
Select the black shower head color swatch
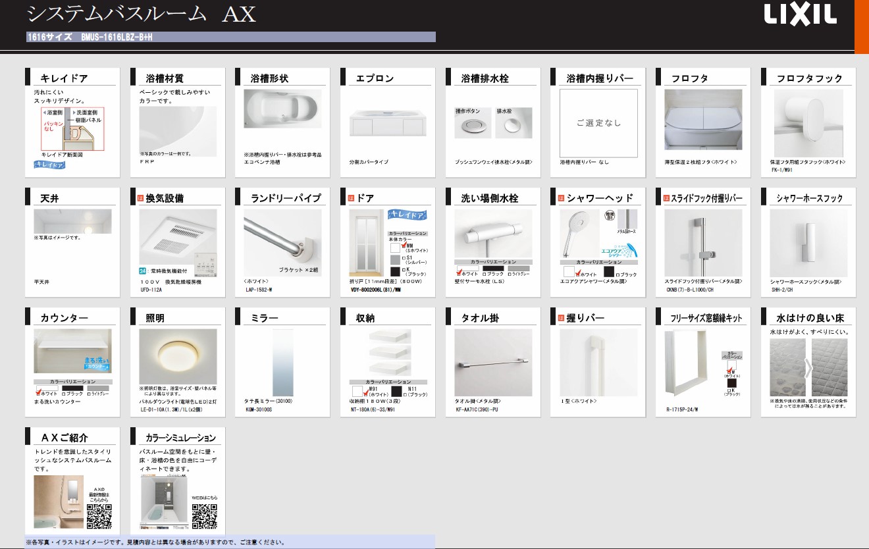coord(609,271)
